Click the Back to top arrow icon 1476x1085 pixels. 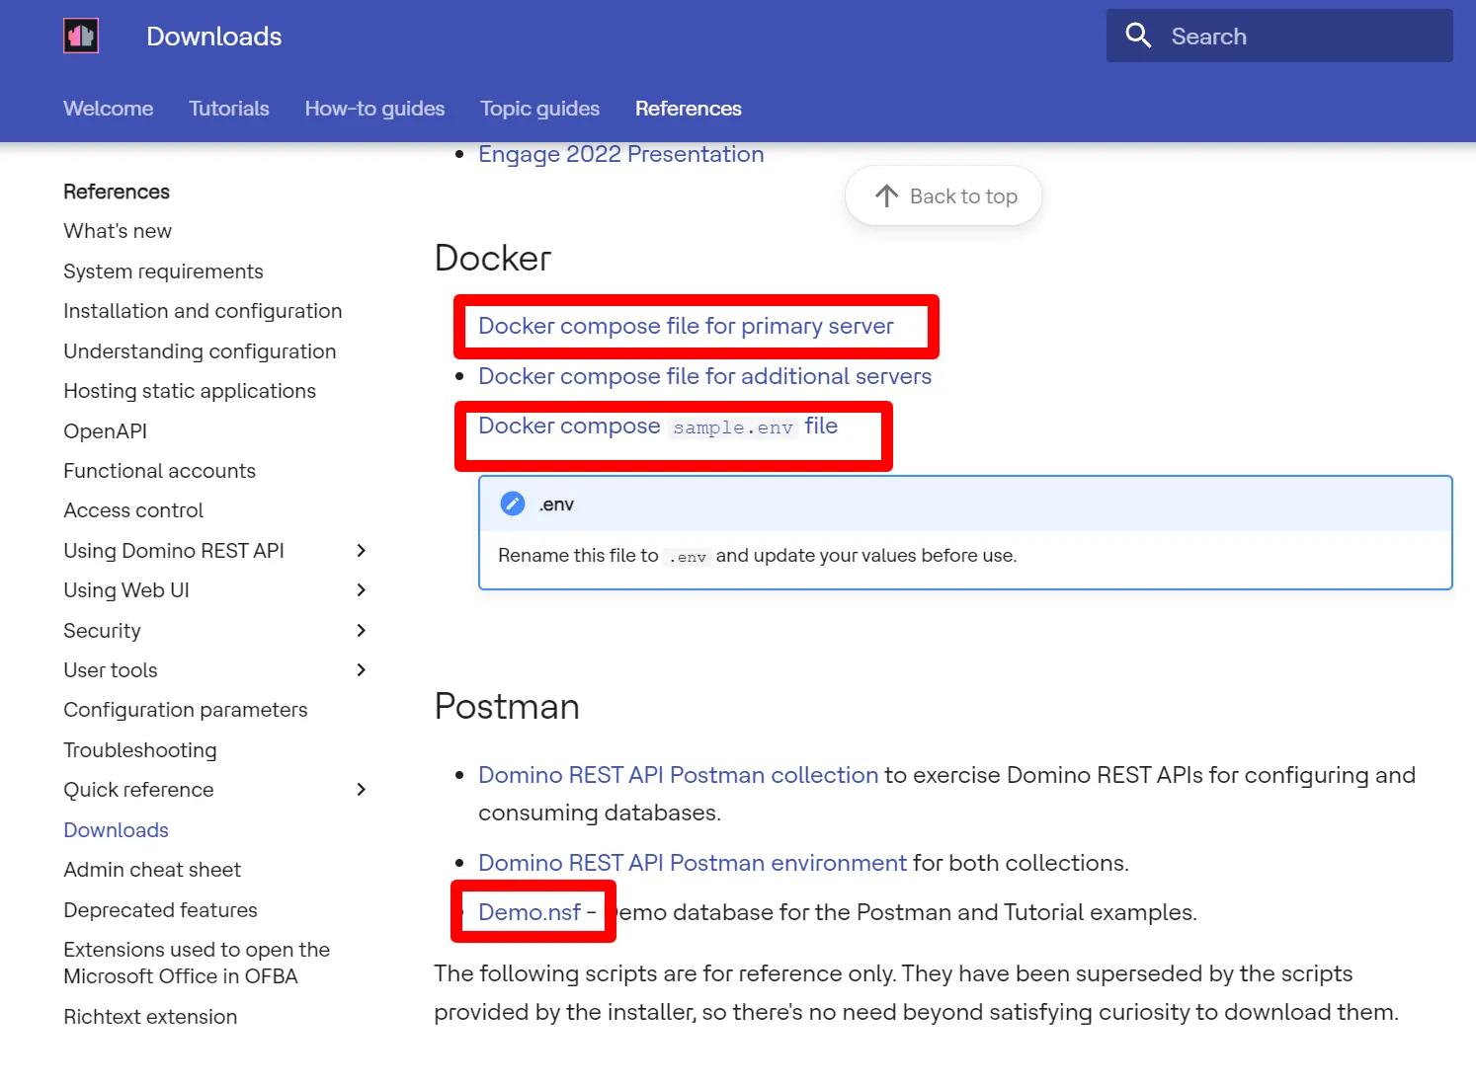point(887,195)
